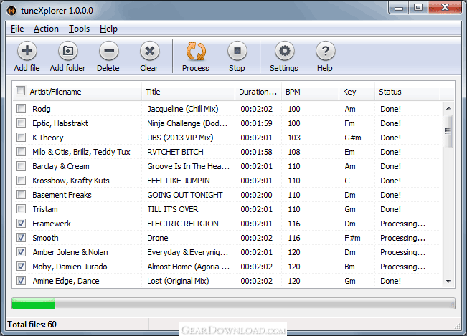Open the File menu
Screen dimensions: 467x336
[x=17, y=29]
